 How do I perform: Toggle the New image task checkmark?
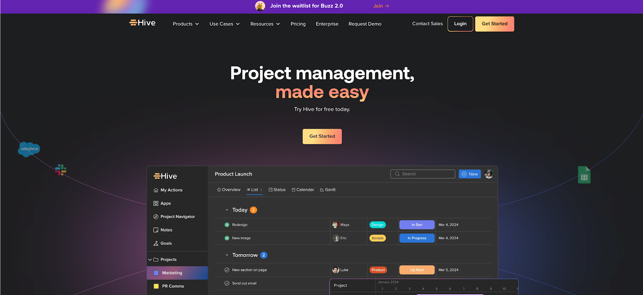click(x=227, y=238)
